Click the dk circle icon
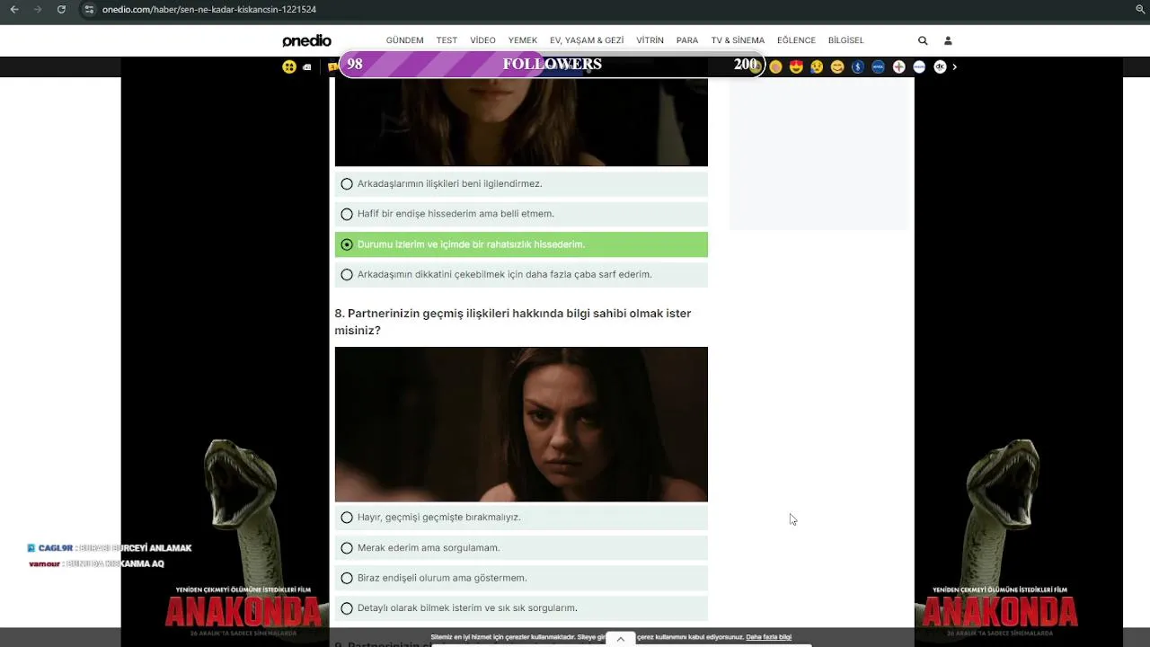Viewport: 1150px width, 647px height. click(x=940, y=66)
